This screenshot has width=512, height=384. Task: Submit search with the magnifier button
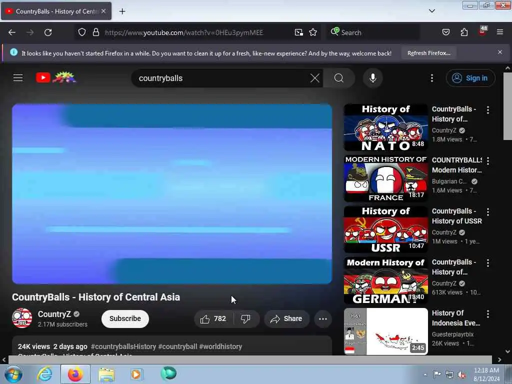339,78
